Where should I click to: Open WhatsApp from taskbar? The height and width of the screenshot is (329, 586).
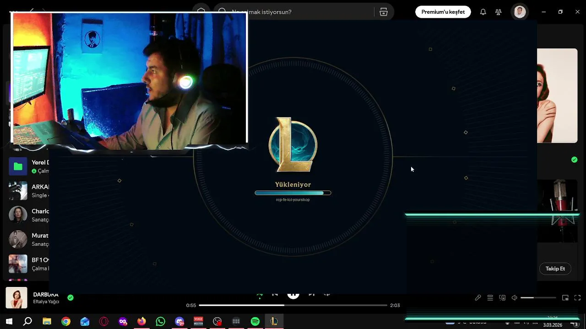click(160, 322)
